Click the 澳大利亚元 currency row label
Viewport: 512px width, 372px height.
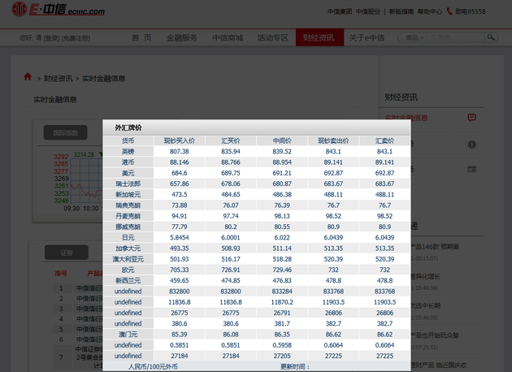(128, 259)
